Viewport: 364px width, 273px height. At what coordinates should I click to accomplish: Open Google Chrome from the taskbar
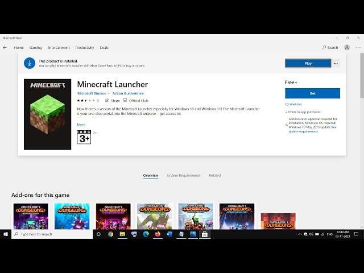tap(110, 234)
